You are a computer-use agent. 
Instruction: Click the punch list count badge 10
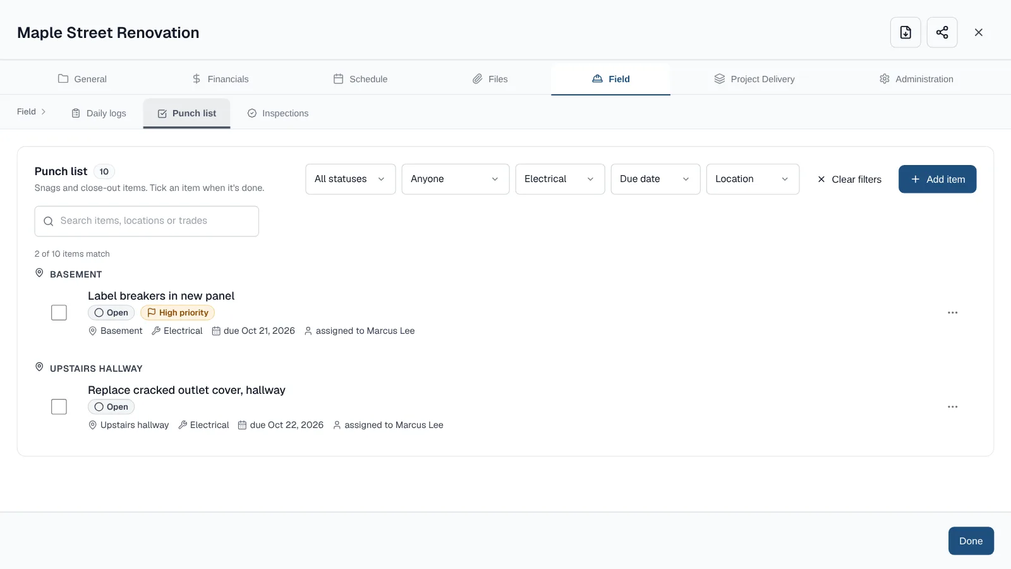[x=104, y=172]
